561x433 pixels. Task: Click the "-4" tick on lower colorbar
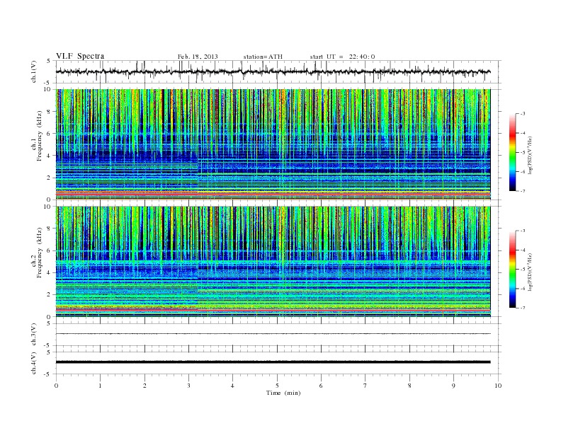click(x=523, y=250)
